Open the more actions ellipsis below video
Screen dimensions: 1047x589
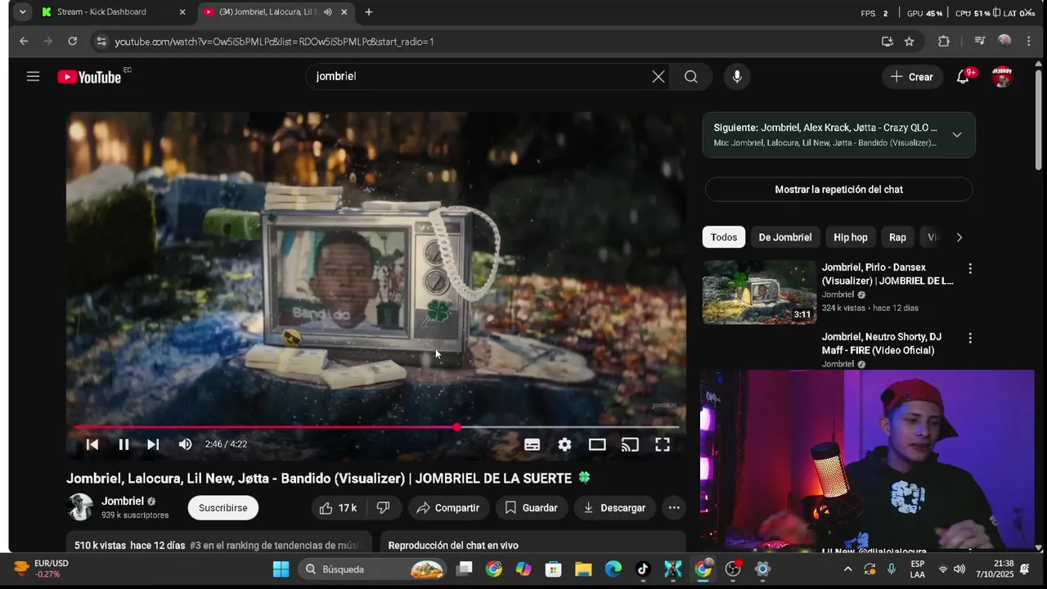[674, 508]
